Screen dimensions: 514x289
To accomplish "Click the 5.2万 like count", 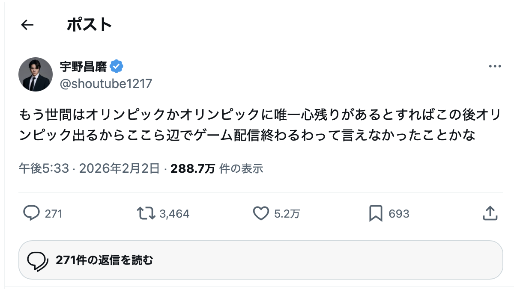I will [x=287, y=214].
